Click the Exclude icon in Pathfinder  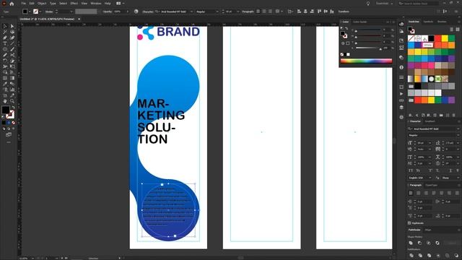[x=437, y=243]
